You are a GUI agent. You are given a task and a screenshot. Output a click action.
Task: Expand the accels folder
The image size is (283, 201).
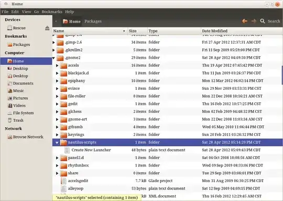coord(57,66)
